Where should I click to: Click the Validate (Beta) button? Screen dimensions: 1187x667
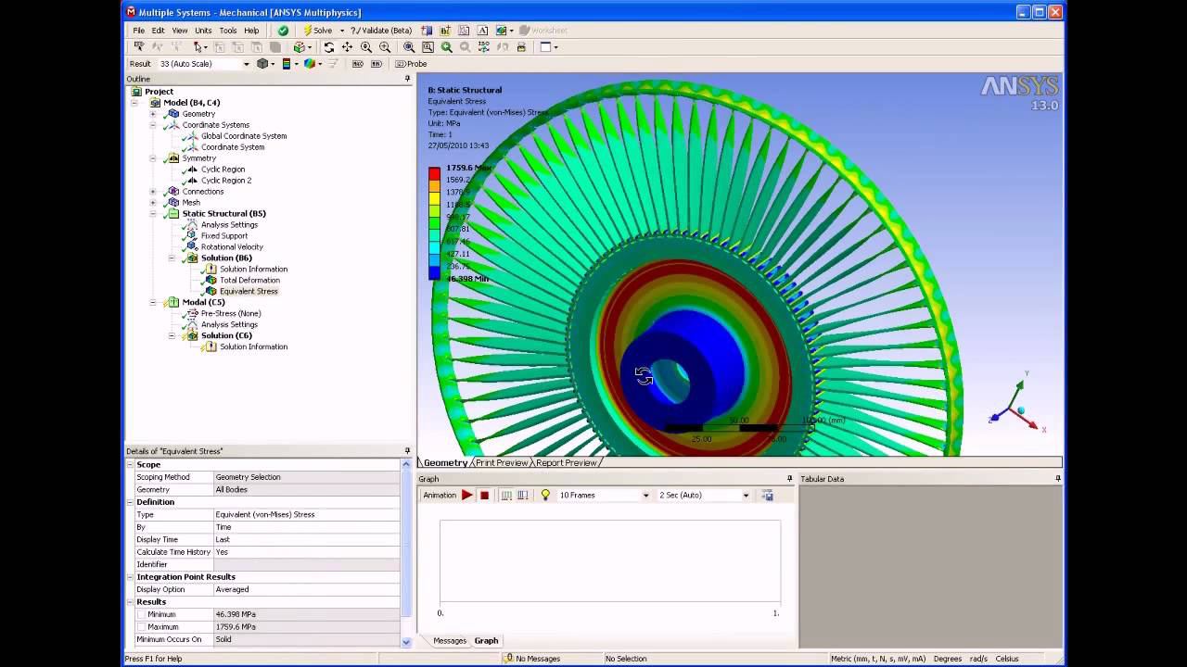[x=381, y=31]
